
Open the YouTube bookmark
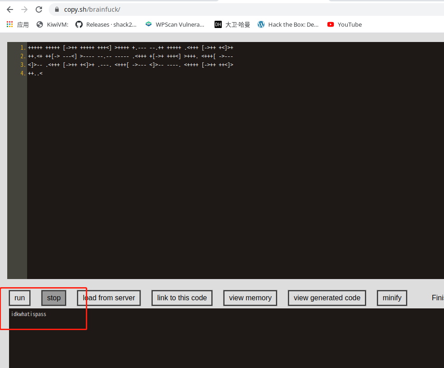click(345, 25)
